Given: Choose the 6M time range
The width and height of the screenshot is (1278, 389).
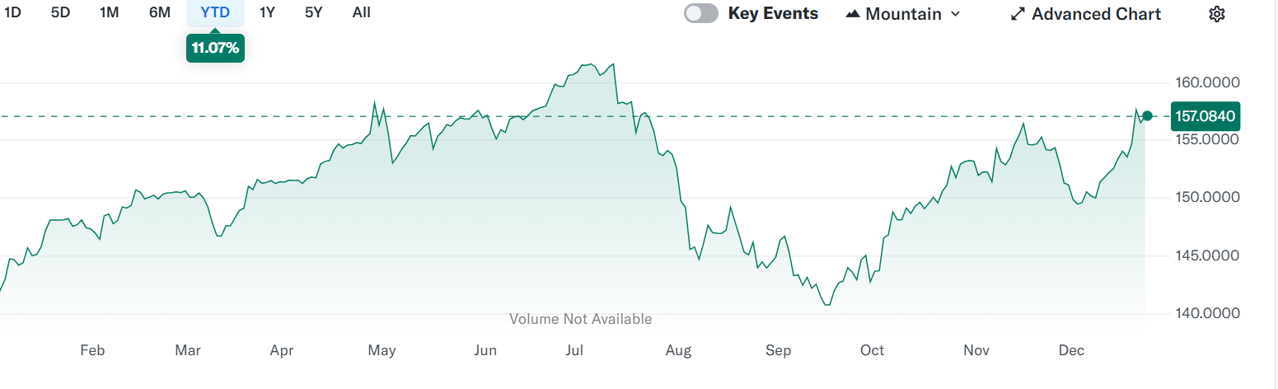Looking at the screenshot, I should pyautogui.click(x=160, y=12).
